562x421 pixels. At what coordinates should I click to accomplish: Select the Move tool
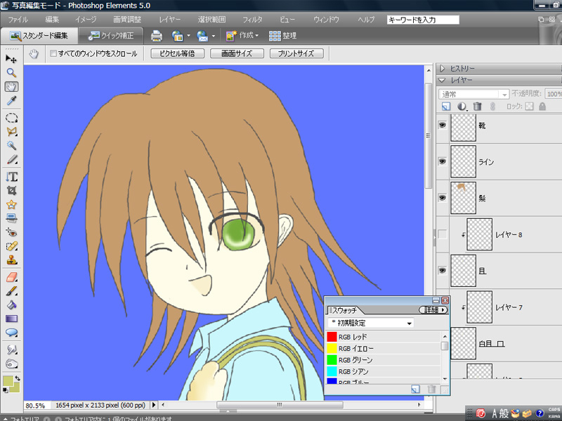coord(11,58)
